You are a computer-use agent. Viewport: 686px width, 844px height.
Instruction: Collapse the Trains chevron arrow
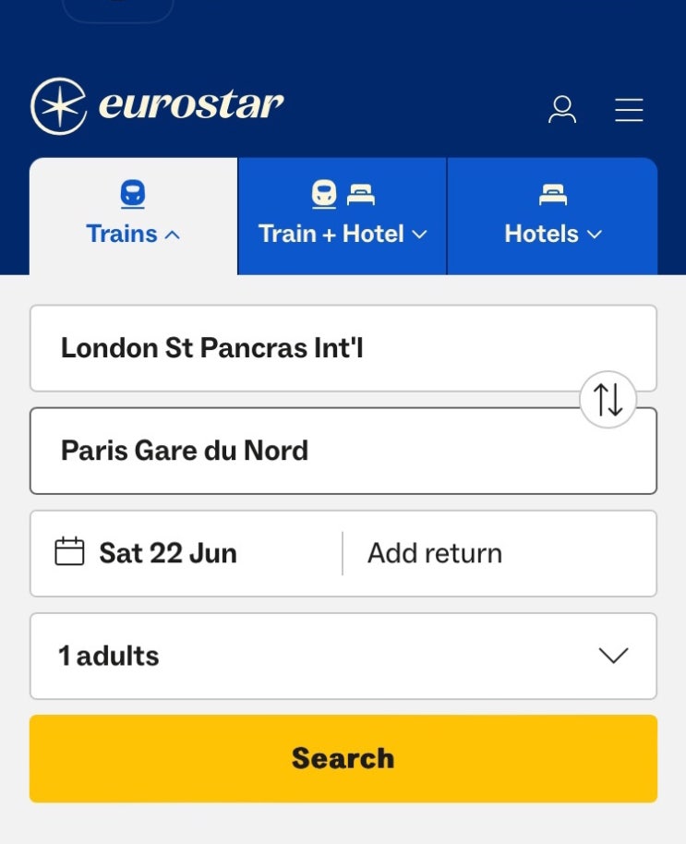tap(172, 235)
